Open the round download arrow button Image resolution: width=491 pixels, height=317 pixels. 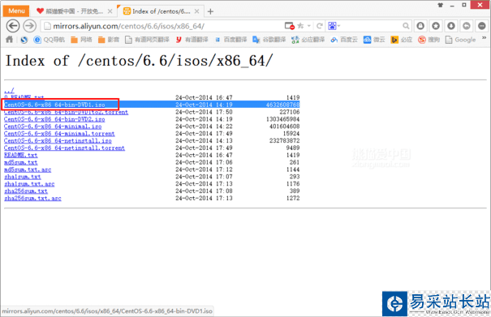pos(451,26)
